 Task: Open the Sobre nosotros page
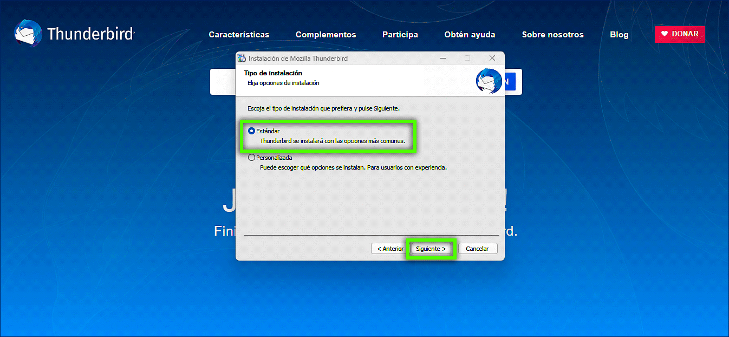552,35
